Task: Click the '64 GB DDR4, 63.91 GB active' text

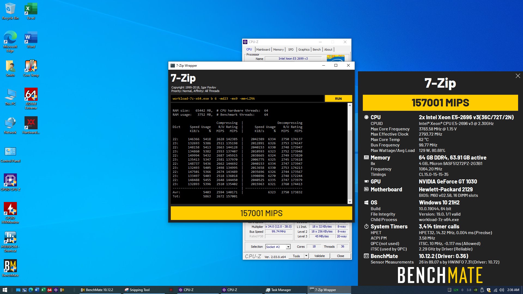Action: coord(452,158)
